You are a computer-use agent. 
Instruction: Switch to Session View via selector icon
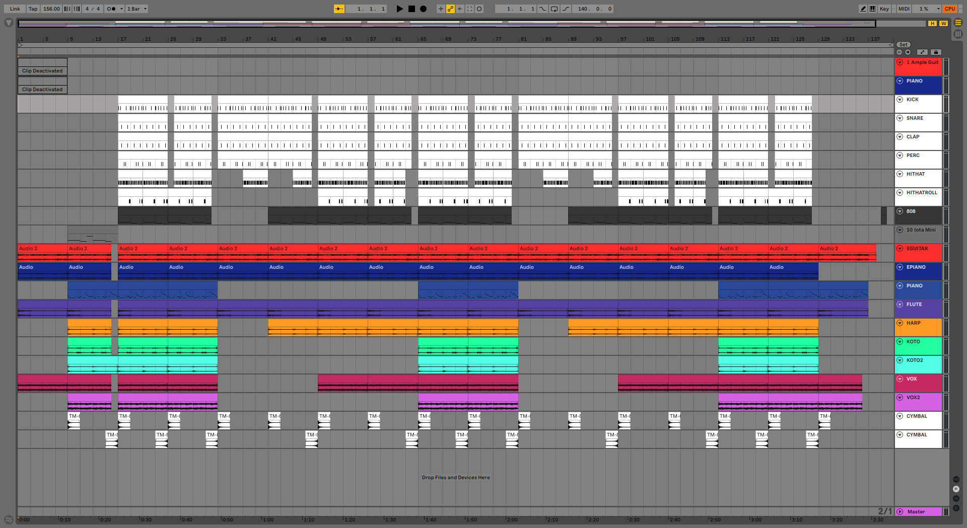[x=958, y=34]
